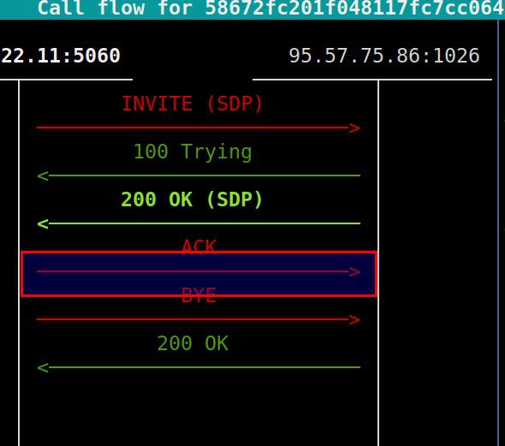Select the ACK message label
The height and width of the screenshot is (446, 505).
pyautogui.click(x=199, y=247)
